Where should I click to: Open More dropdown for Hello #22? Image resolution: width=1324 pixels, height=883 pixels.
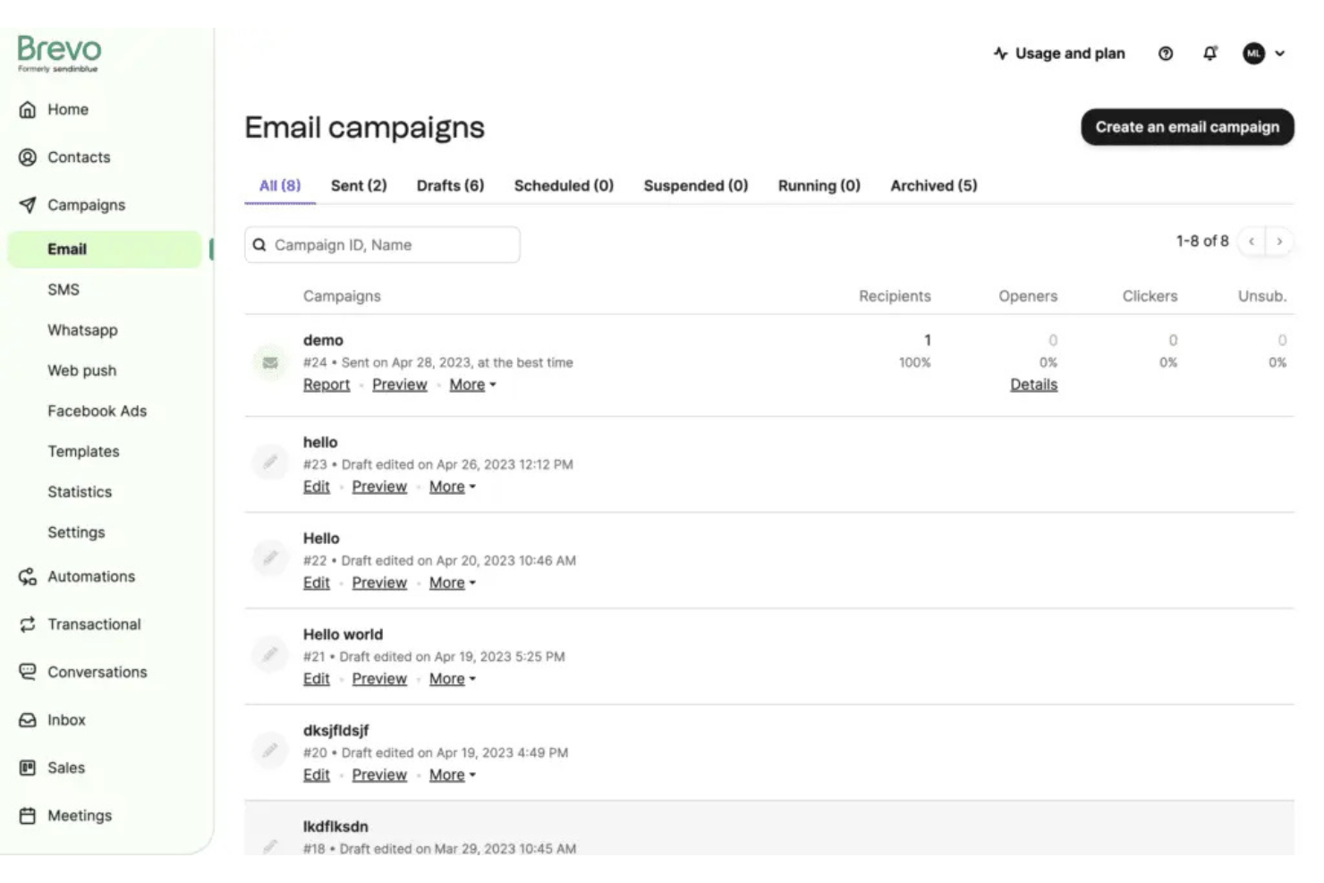point(452,582)
